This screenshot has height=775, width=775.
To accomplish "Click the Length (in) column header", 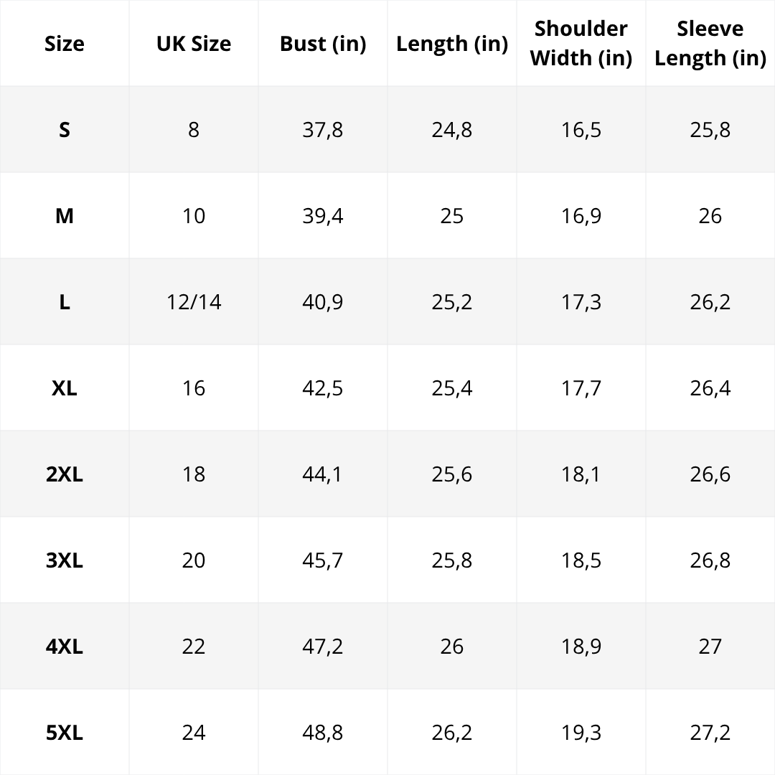I will point(452,44).
